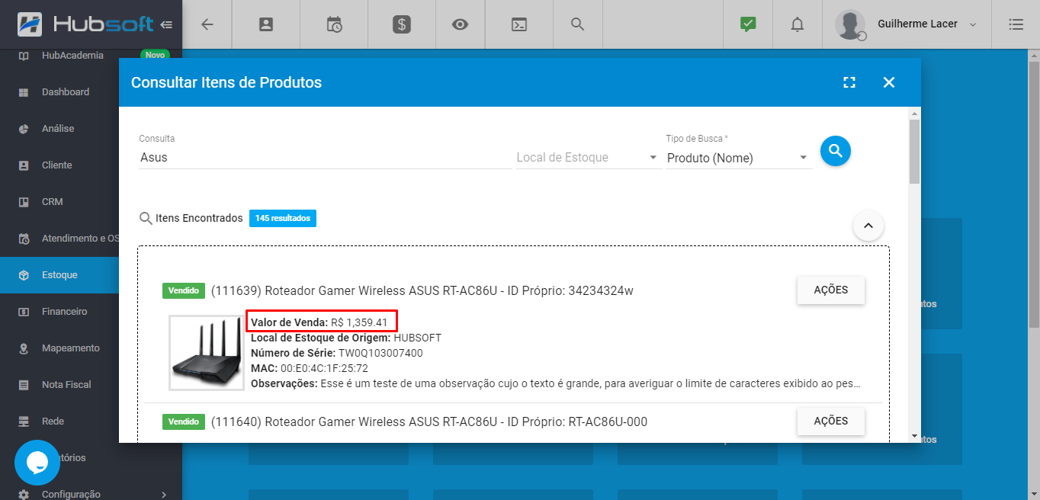Click the Consulta text field

[x=324, y=158]
